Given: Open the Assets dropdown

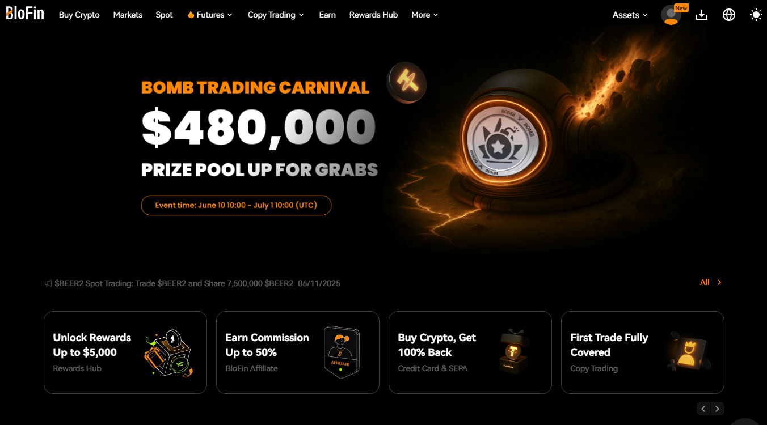Looking at the screenshot, I should click(630, 15).
